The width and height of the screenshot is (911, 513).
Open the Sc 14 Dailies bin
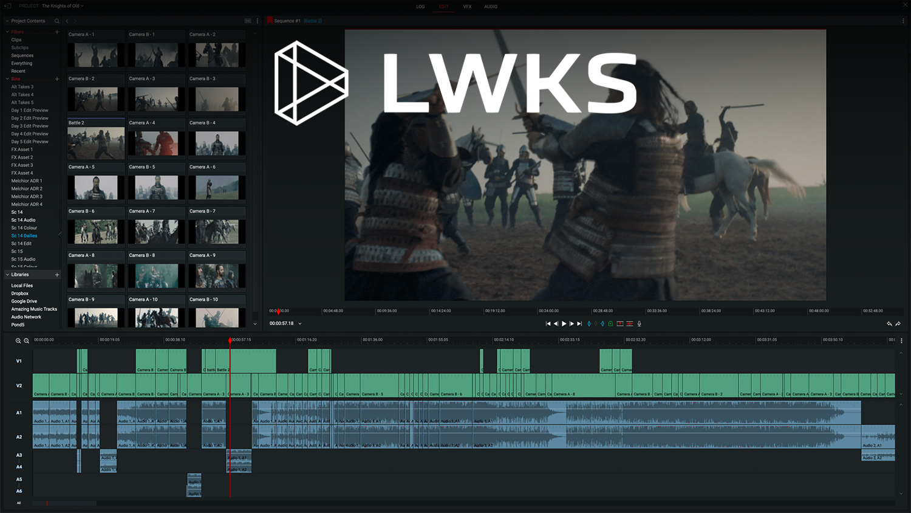click(24, 236)
